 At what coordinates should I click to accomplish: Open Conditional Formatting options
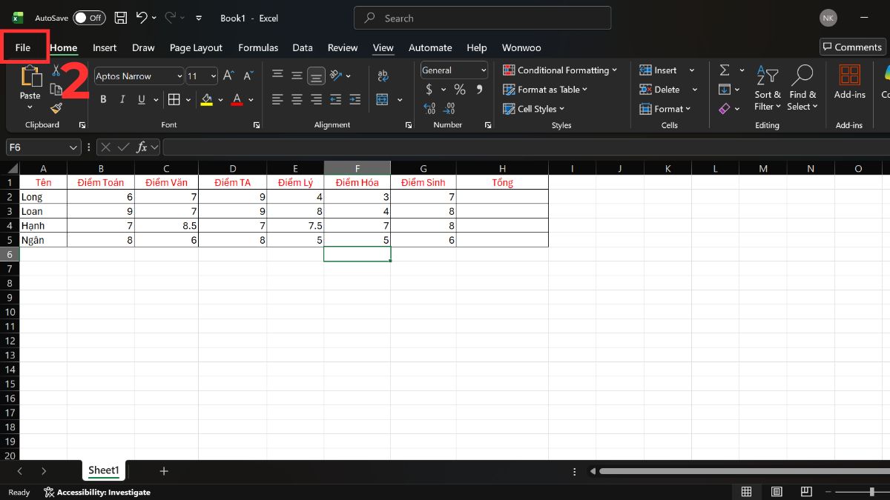[561, 70]
